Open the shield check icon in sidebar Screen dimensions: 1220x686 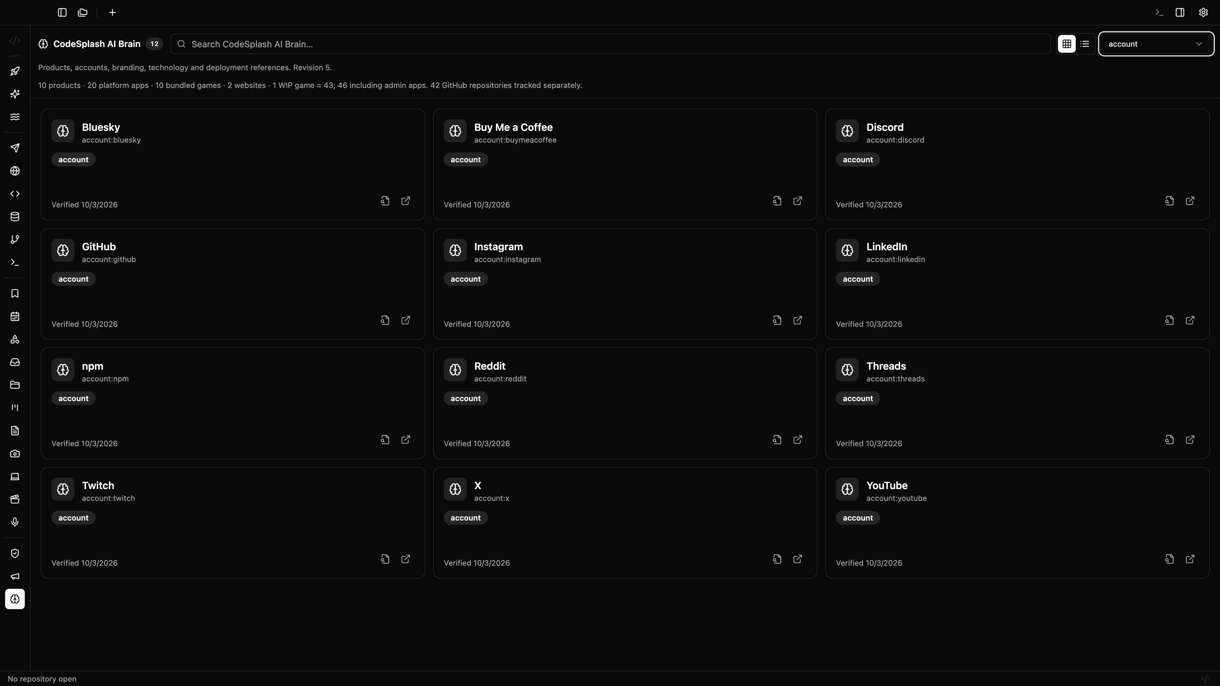(x=15, y=554)
